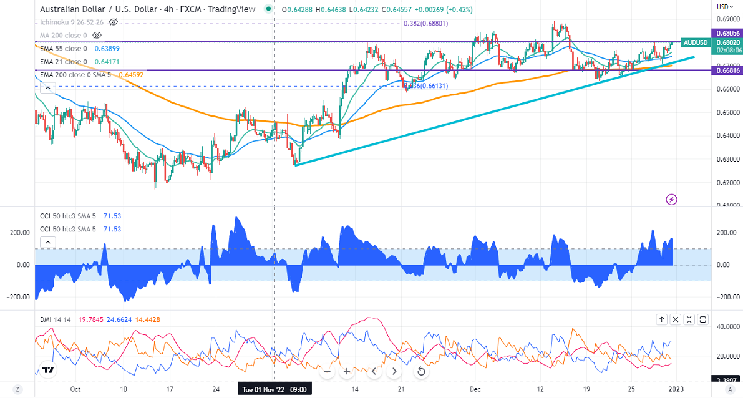Select the Ichimoku 9 26 52 26 legend
The width and height of the screenshot is (743, 398).
coord(72,22)
